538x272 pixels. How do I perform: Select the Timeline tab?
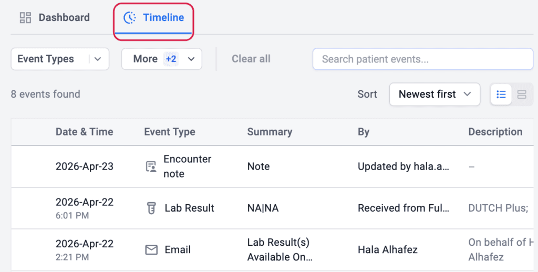[153, 18]
